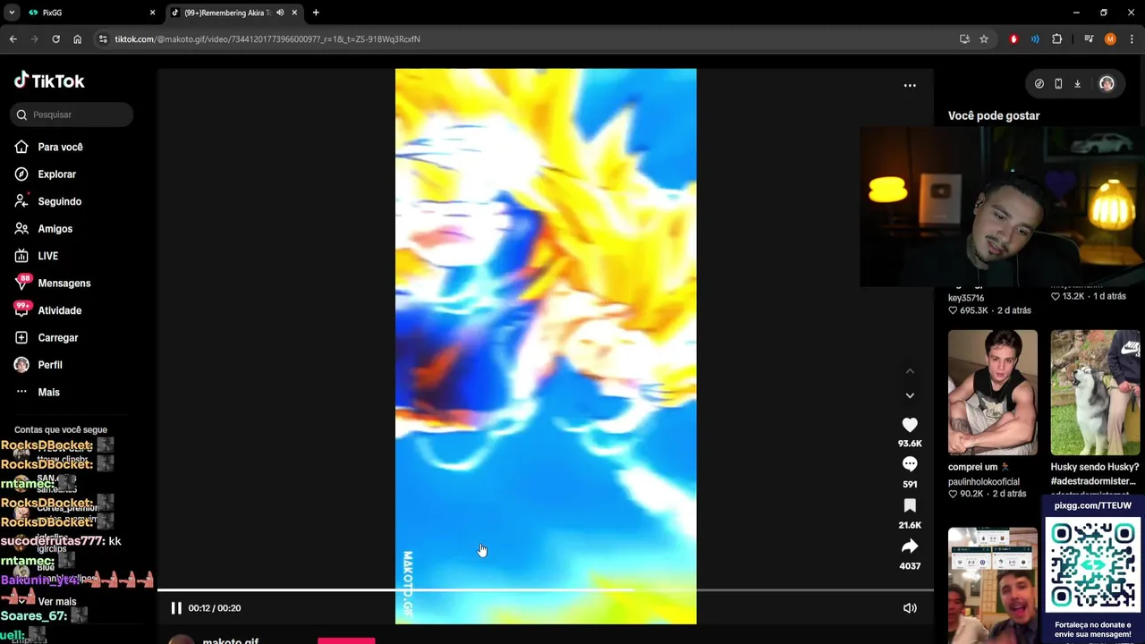The width and height of the screenshot is (1145, 644).
Task: Open TikTok coins icon in top pill
Action: point(1039,84)
